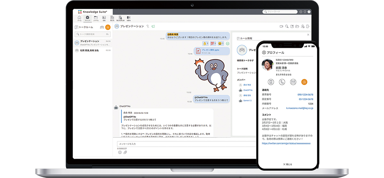Open the chat header's magnifier search icon

287,26
